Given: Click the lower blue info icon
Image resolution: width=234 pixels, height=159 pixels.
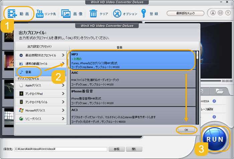Looking at the screenshot, I should coord(214,117).
